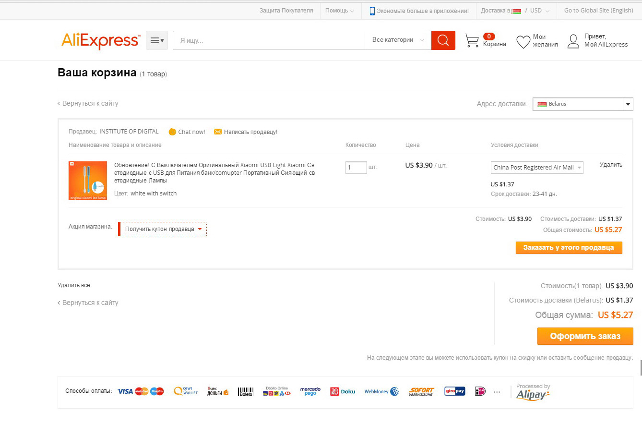Click Защита Покупателя link
Viewport: 642px width, 425px height.
pyautogui.click(x=286, y=10)
